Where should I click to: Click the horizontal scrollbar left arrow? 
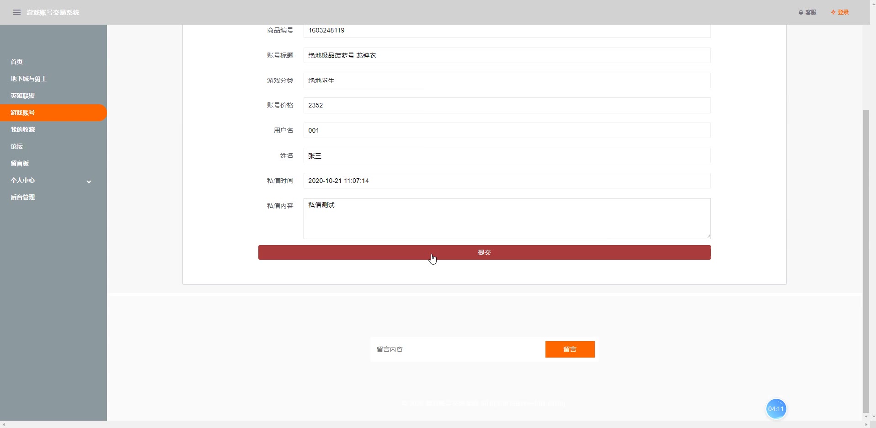click(x=3, y=424)
